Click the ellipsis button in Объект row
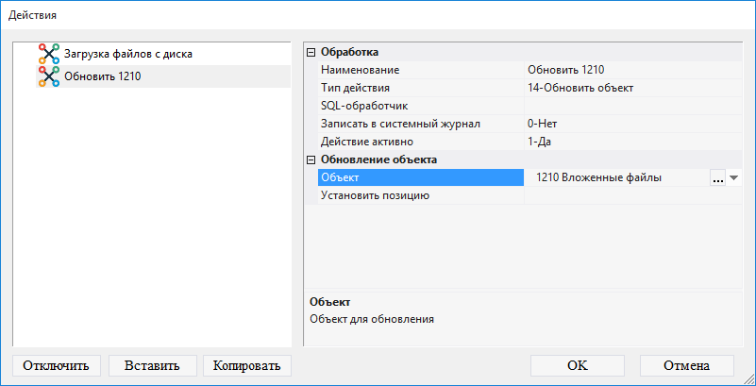The height and width of the screenshot is (386, 756). pos(717,177)
